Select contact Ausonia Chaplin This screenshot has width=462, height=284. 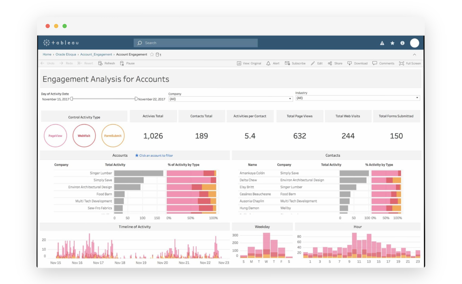pos(252,201)
